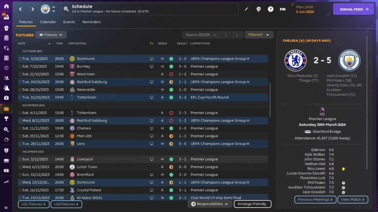Viewport: 378px width, 212px height.
Task: Click the U18 Fixtures button
Action: pyautogui.click(x=66, y=204)
